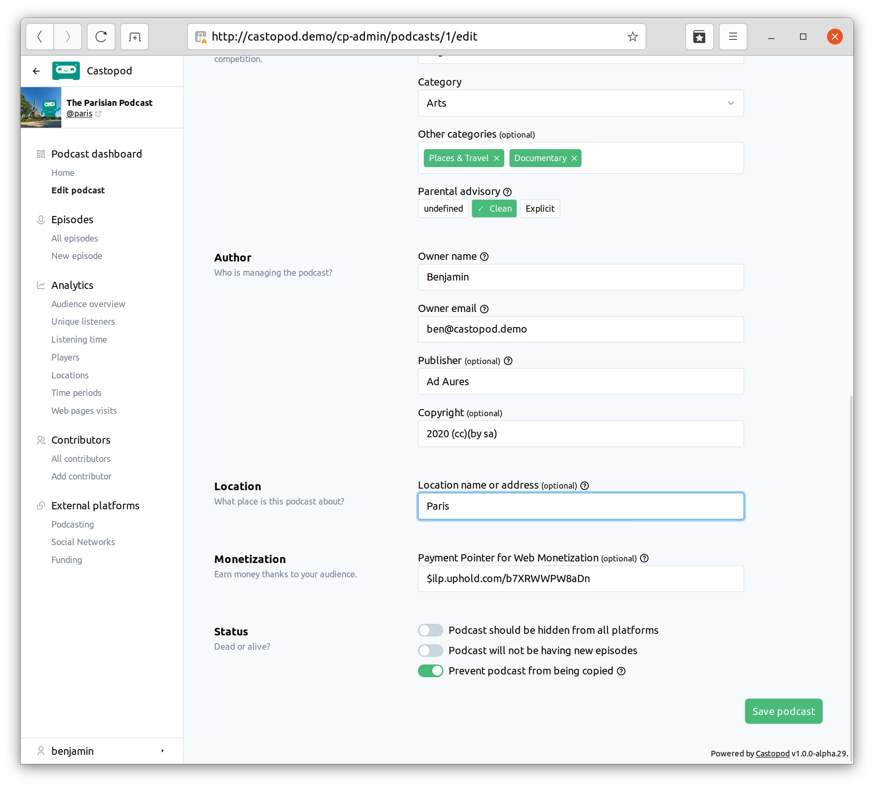Click the Episodes microphone icon

click(39, 220)
